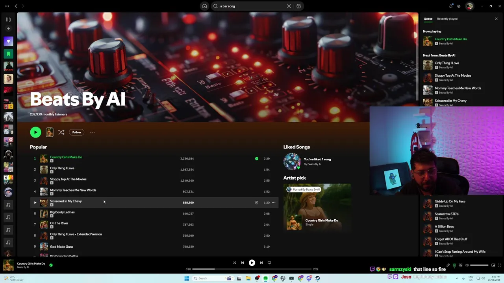Collapse Your Library sidebar icon

coord(8,19)
